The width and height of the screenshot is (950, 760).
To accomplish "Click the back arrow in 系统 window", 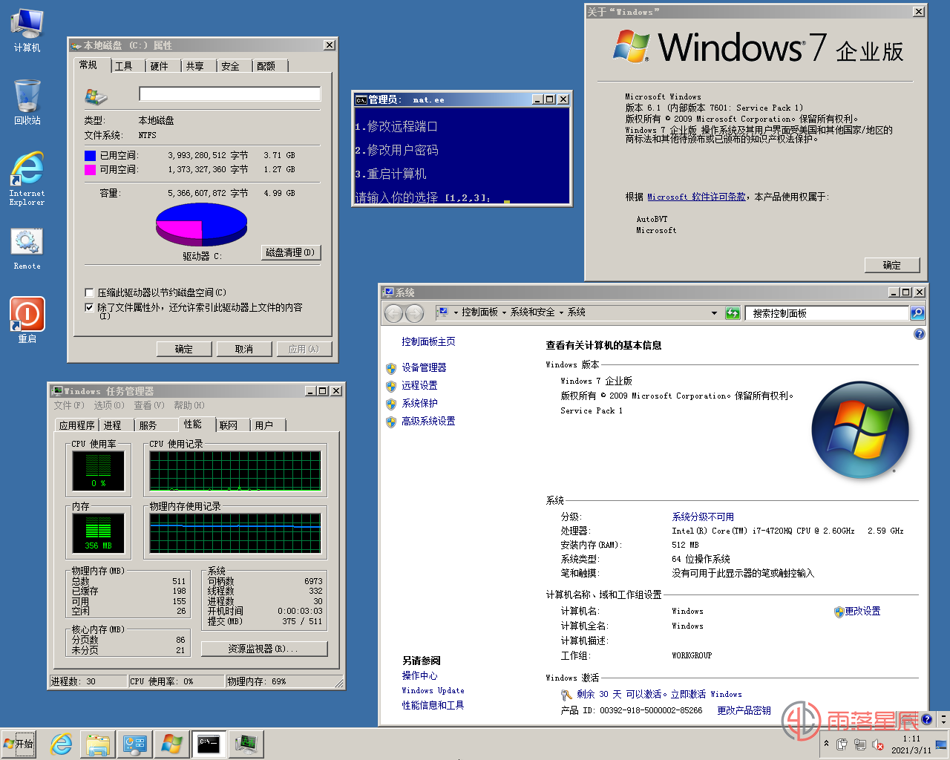I will tap(393, 313).
